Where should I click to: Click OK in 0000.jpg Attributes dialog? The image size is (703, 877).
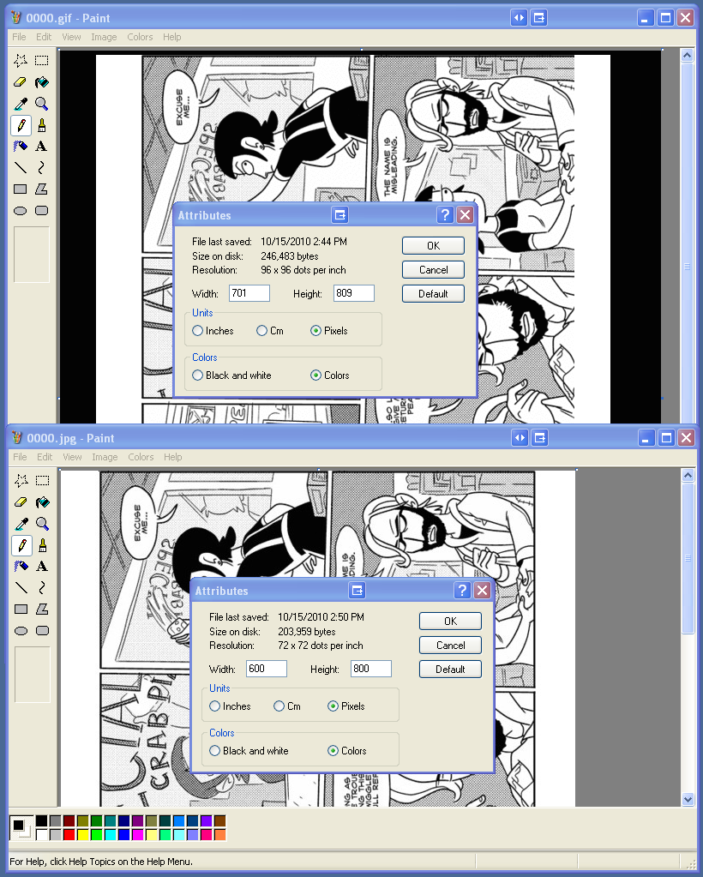(x=451, y=621)
